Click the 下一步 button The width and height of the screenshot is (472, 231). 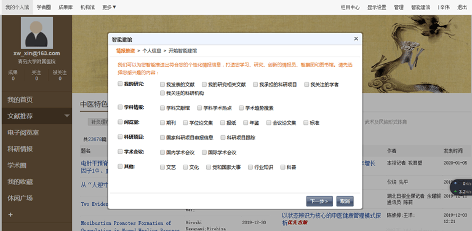click(319, 202)
